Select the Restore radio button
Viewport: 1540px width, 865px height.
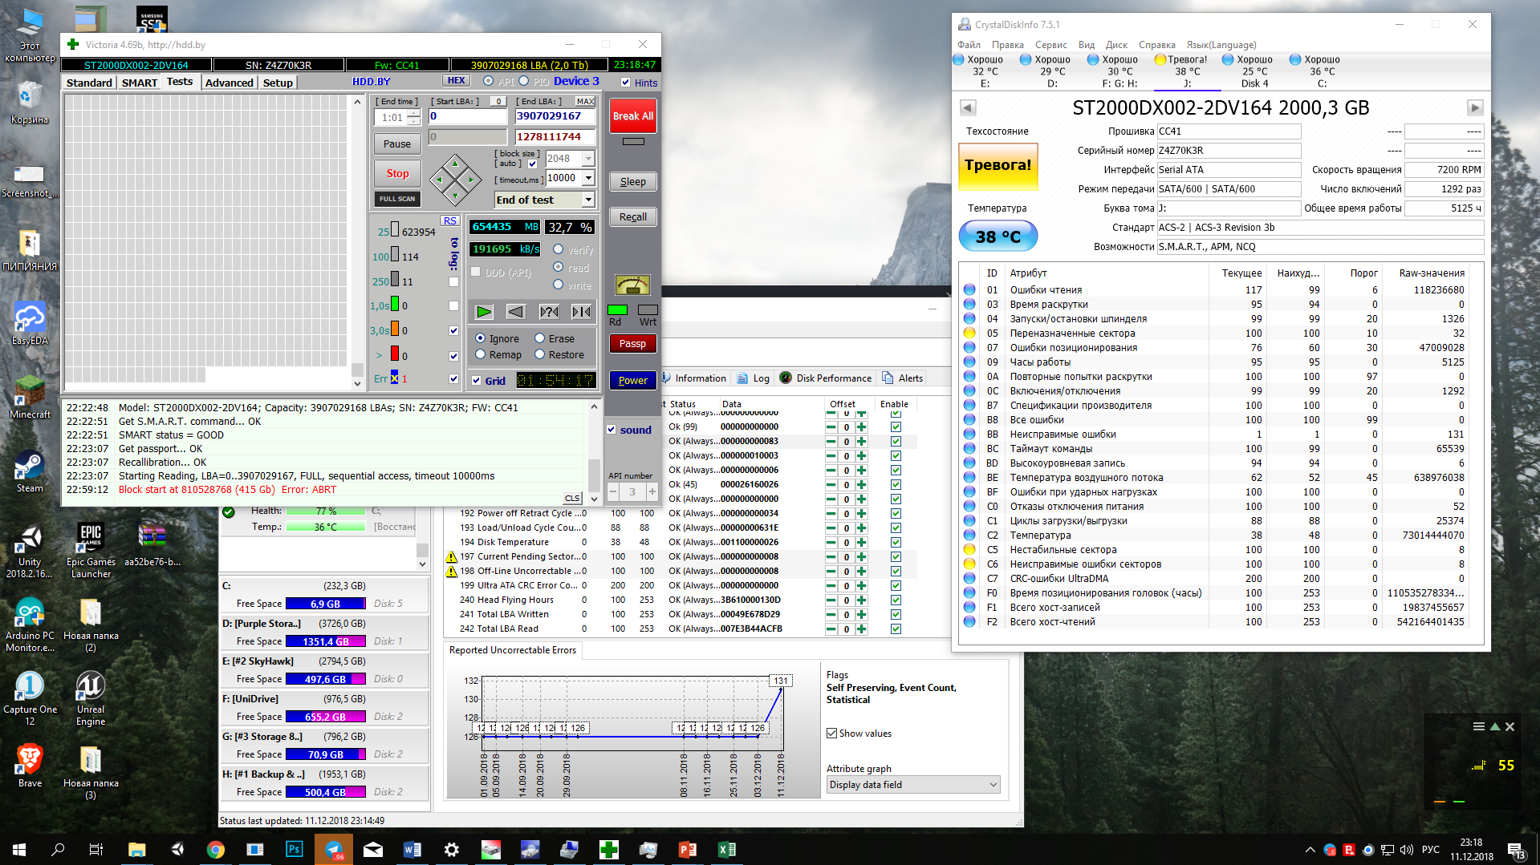point(540,354)
